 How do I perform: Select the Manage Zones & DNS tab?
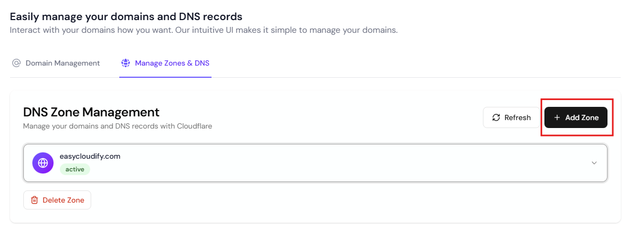coord(172,63)
